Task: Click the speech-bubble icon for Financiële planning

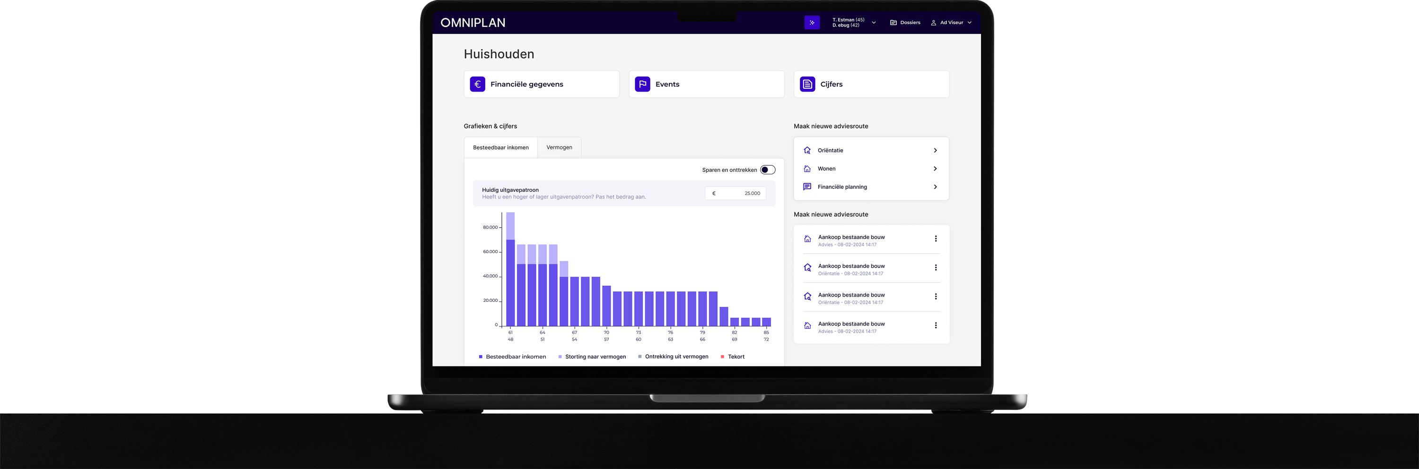Action: pyautogui.click(x=807, y=187)
